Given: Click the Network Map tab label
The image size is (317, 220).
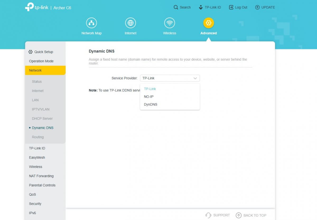Looking at the screenshot, I should click(91, 33).
